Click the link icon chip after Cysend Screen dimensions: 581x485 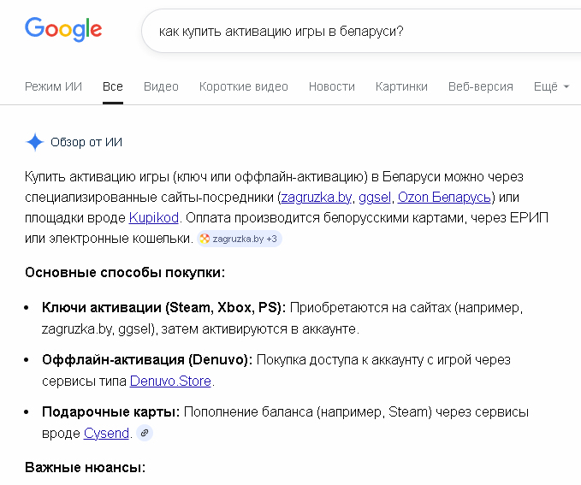tap(145, 434)
